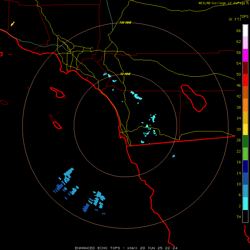Click the yellow legend swatch

(245, 129)
